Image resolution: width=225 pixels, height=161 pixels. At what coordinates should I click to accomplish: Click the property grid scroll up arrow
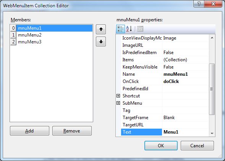coord(212,38)
